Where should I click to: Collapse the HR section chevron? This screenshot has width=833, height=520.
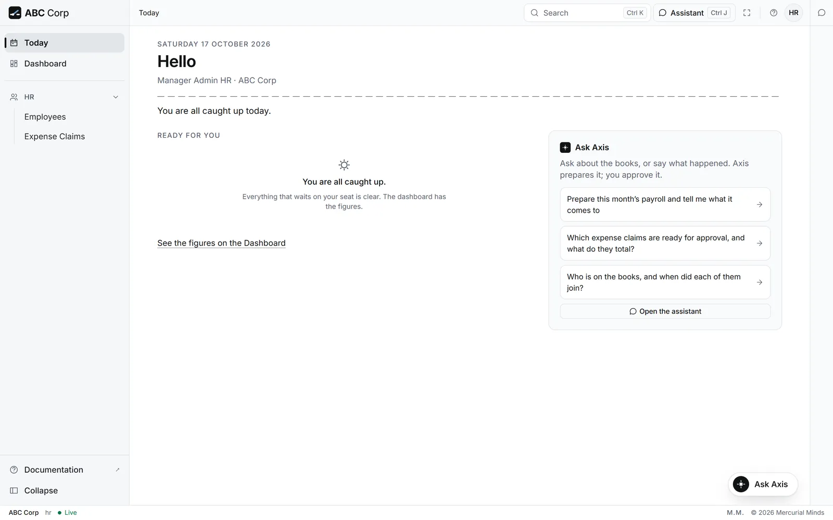116,97
